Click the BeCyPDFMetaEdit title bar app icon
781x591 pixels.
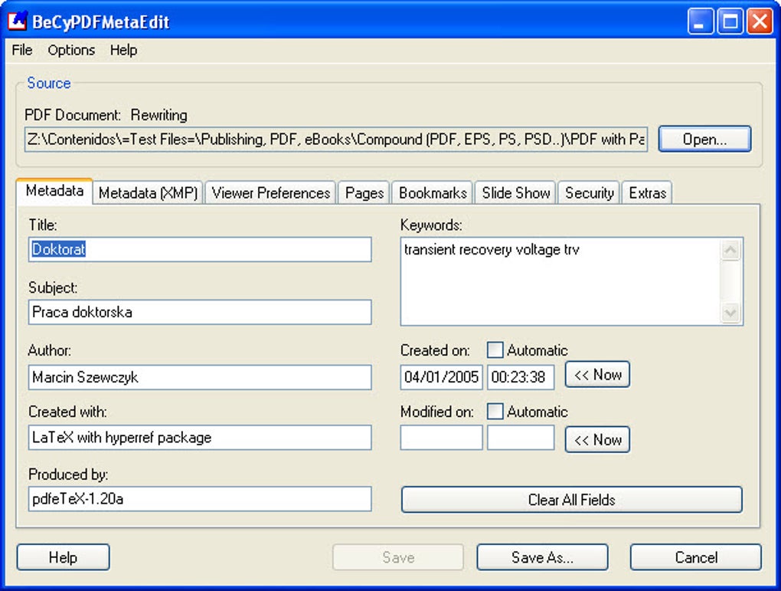(x=18, y=21)
